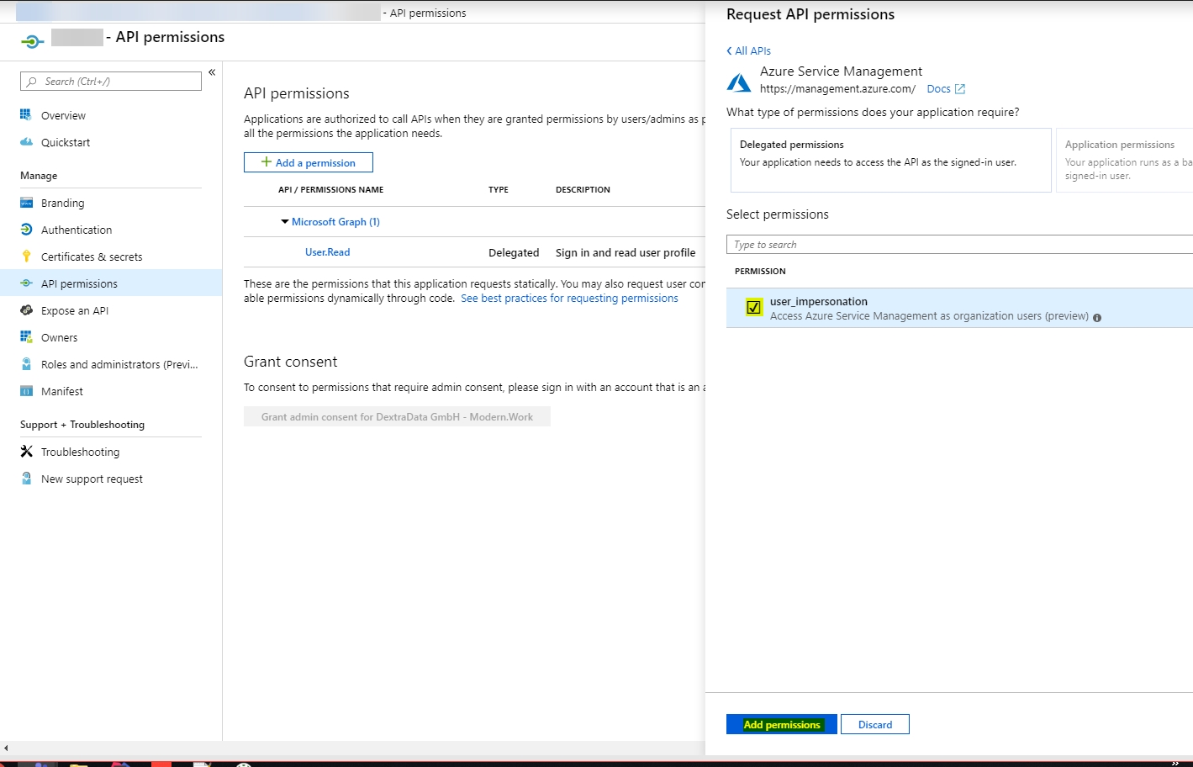Click the Certificates & secrets key icon
Screen dimensions: 1193x767
(26, 257)
